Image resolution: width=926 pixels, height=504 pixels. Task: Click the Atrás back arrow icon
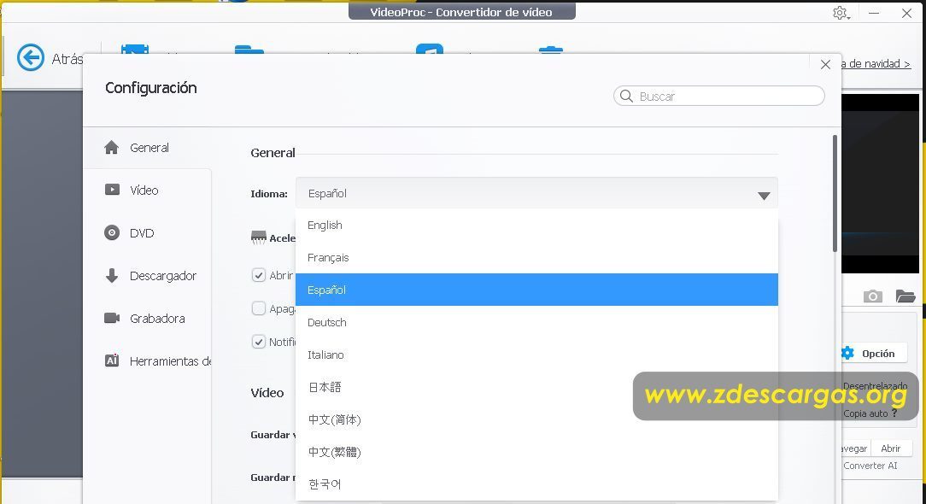pos(30,58)
